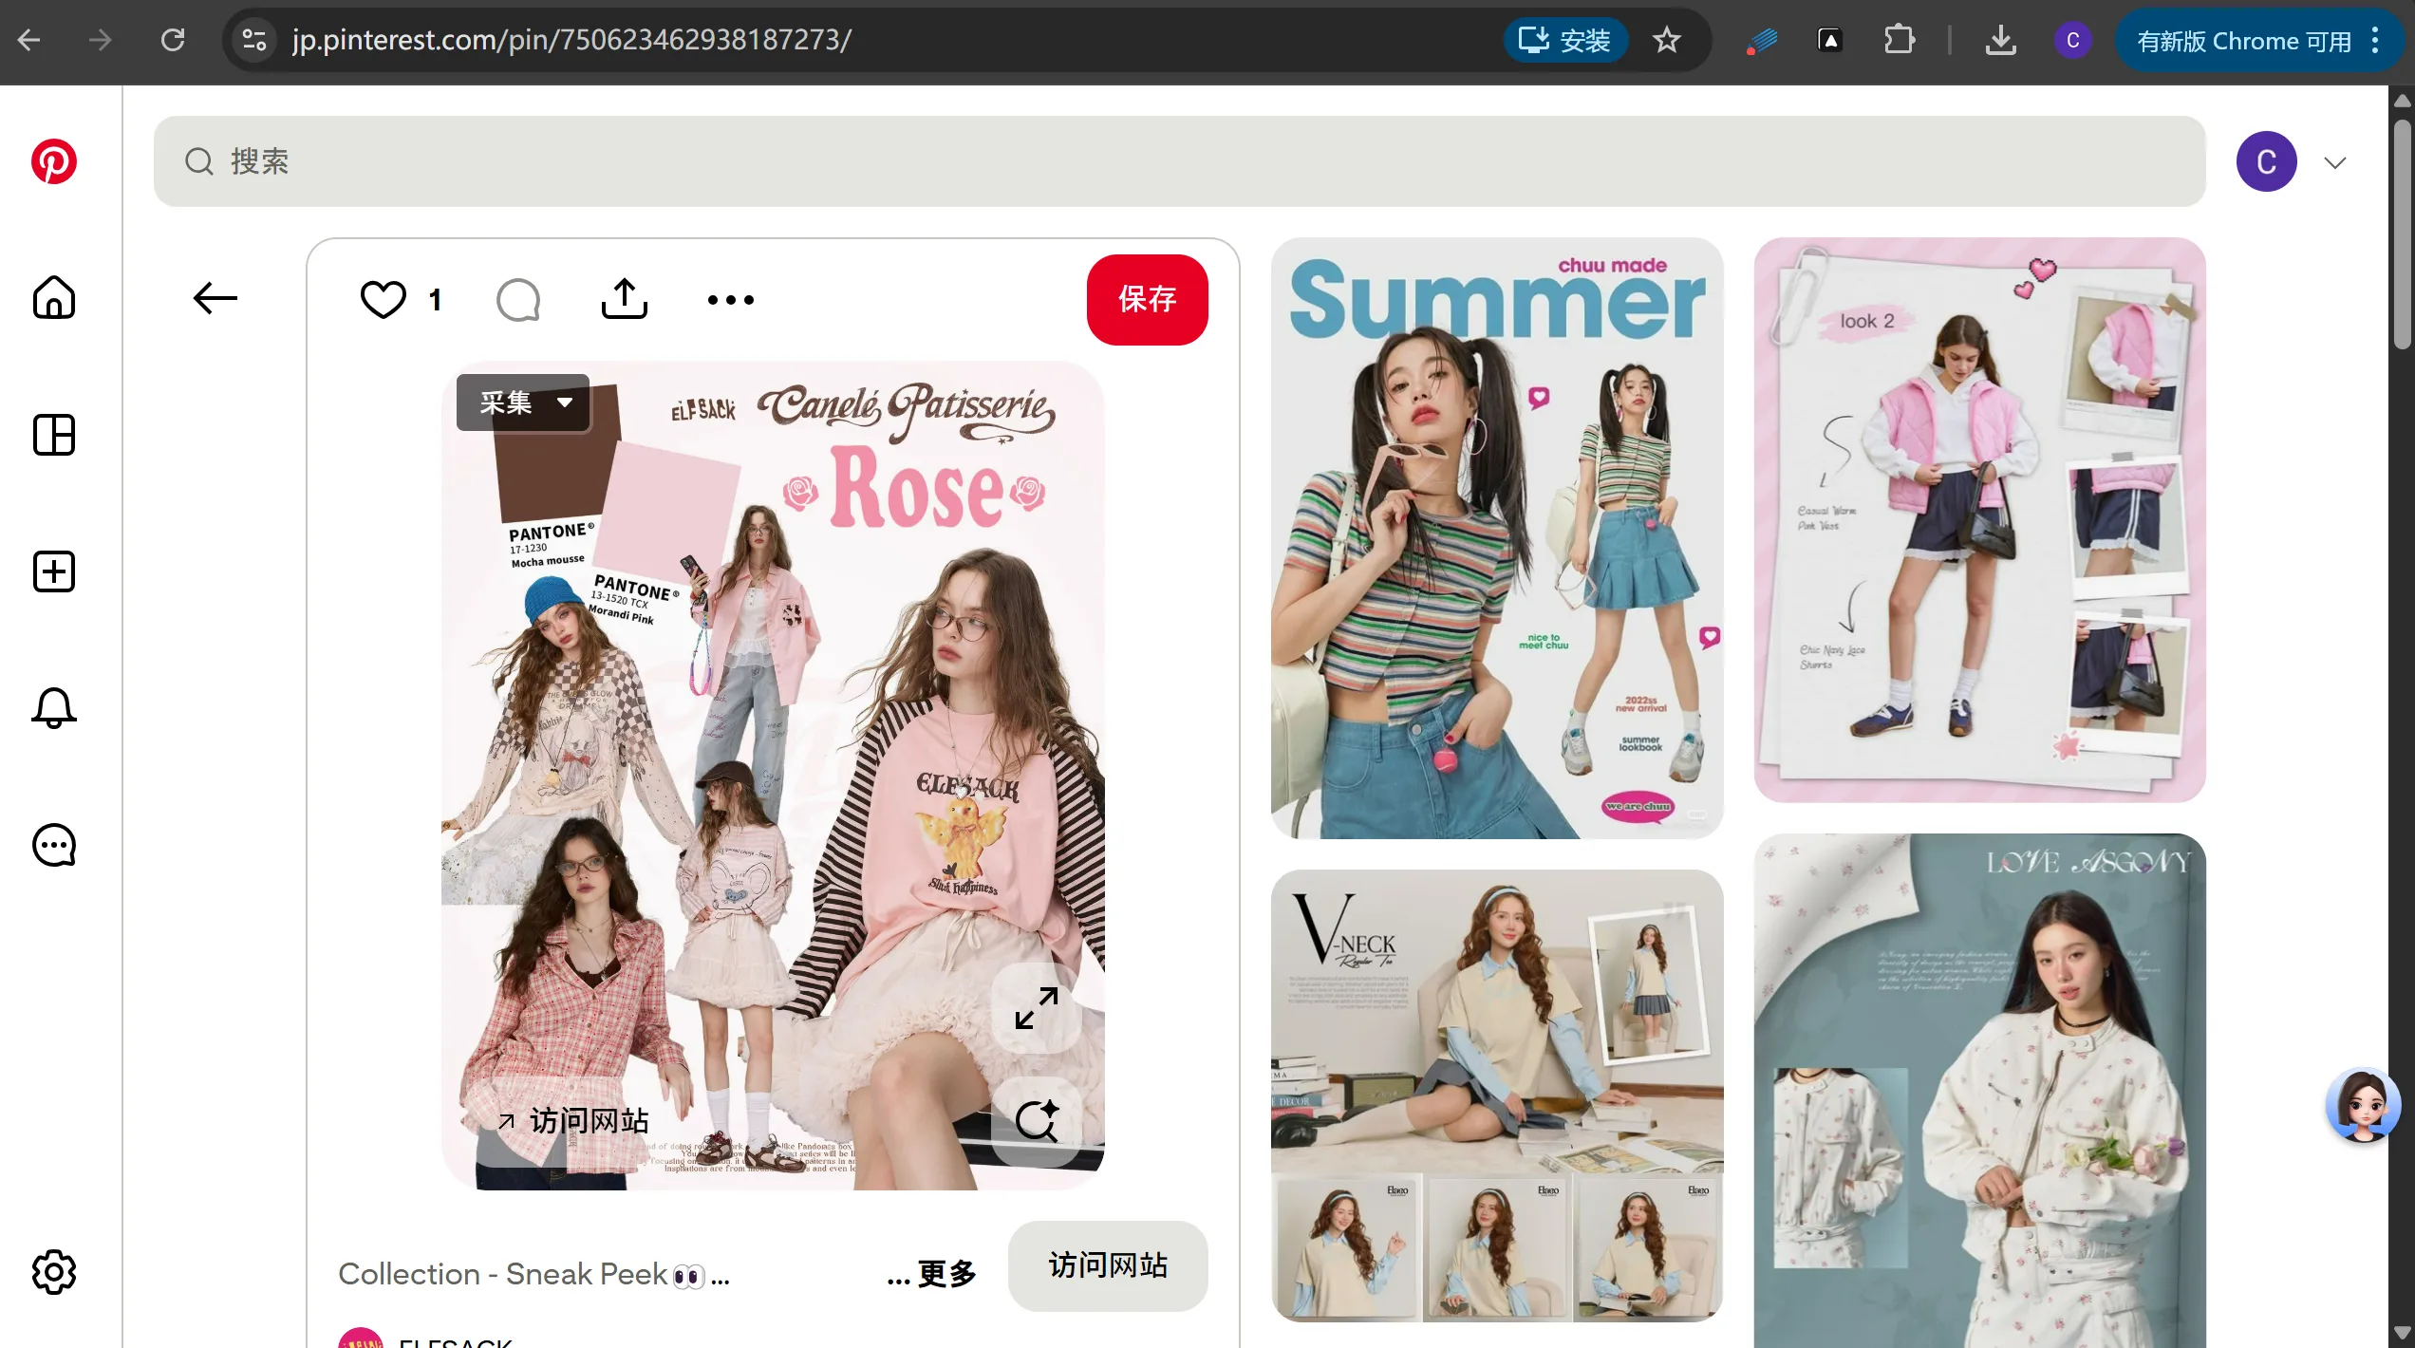Viewport: 2415px width, 1348px height.
Task: Share the pin via the upload arrow icon
Action: [624, 298]
